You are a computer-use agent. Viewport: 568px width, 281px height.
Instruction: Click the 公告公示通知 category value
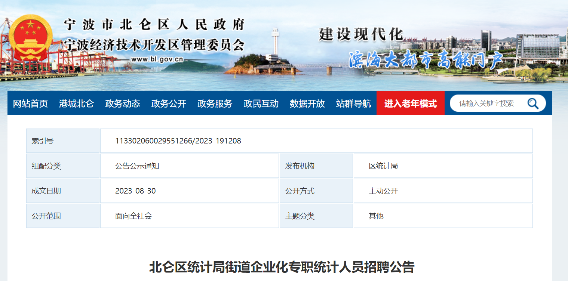pos(137,166)
